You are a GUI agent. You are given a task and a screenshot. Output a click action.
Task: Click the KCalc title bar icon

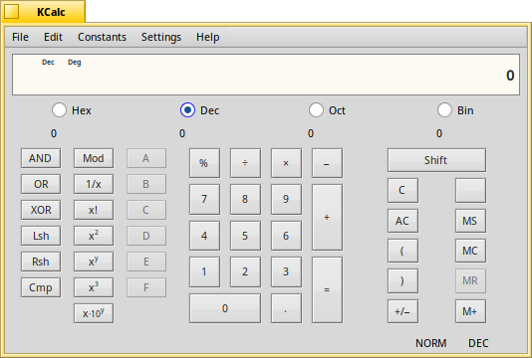click(x=12, y=12)
